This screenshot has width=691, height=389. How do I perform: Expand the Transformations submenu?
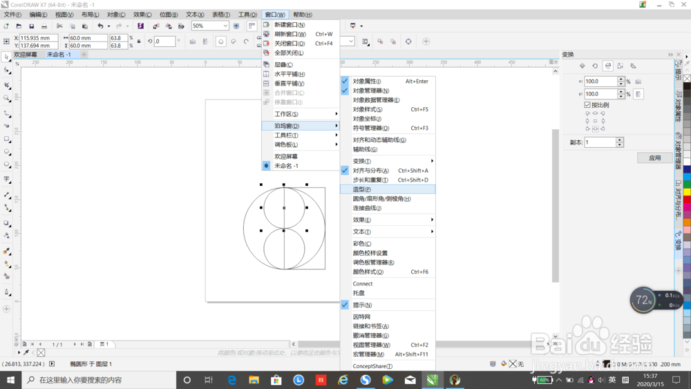tap(388, 161)
